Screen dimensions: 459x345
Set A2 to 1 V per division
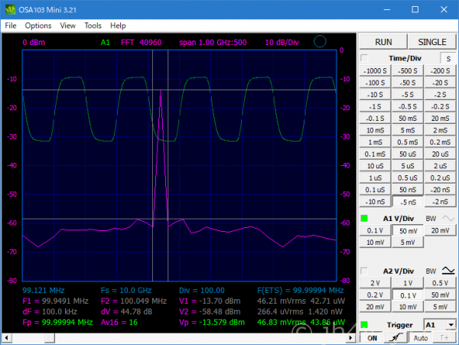coord(408,283)
